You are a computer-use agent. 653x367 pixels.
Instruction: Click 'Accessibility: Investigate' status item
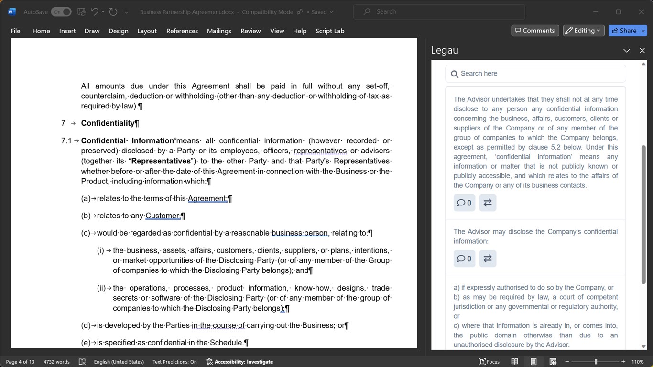[239, 362]
